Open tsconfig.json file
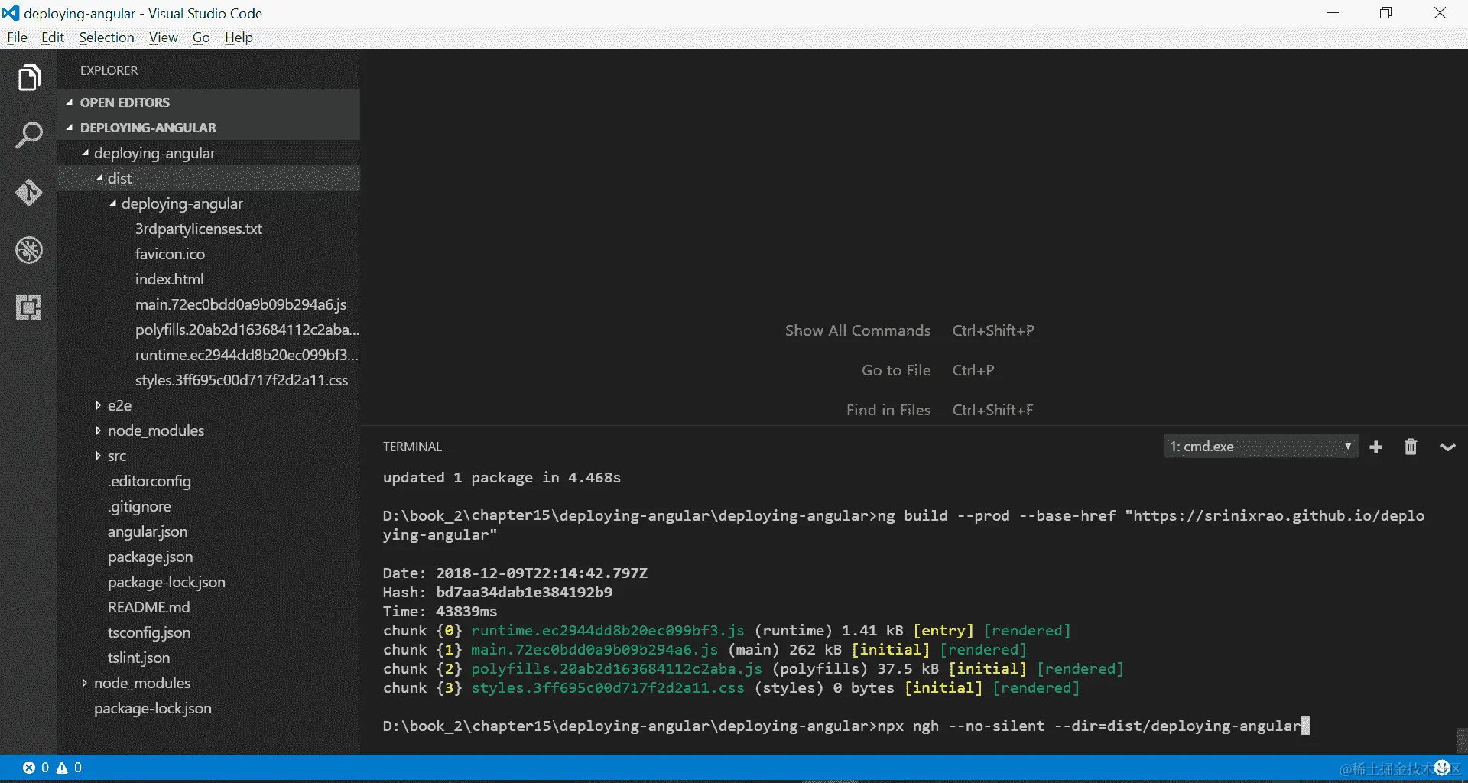 (149, 632)
